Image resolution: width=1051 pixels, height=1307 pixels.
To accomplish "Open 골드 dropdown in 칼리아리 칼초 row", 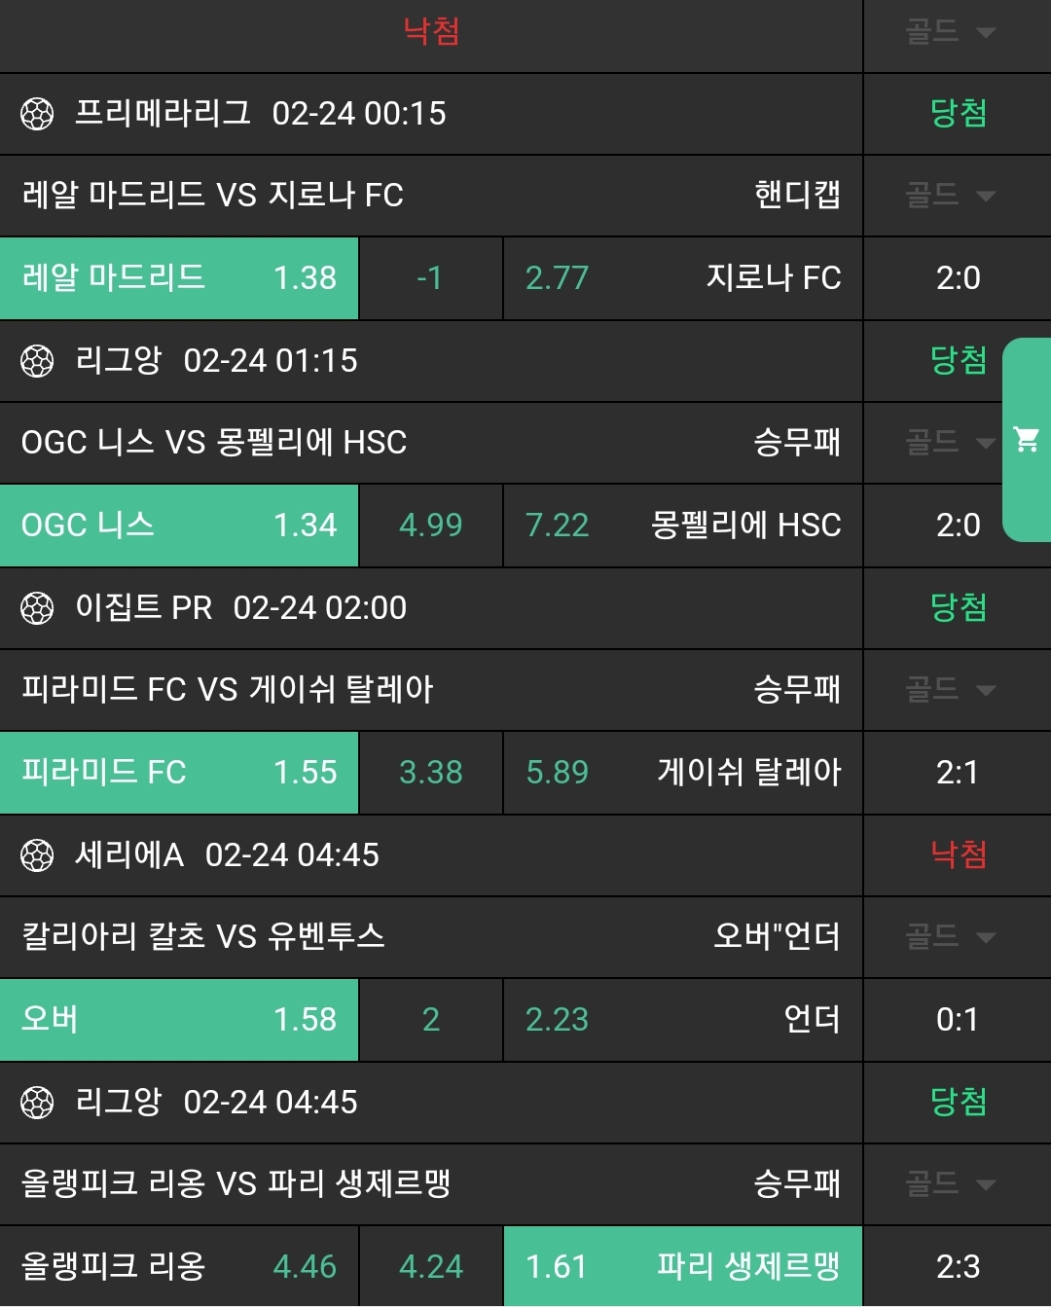I will 950,937.
